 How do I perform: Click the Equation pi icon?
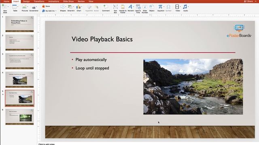[160, 7]
